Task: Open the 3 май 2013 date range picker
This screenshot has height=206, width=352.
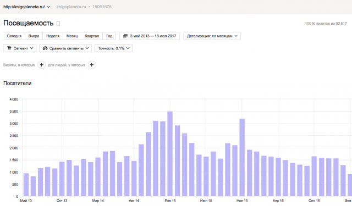Action: tap(150, 36)
